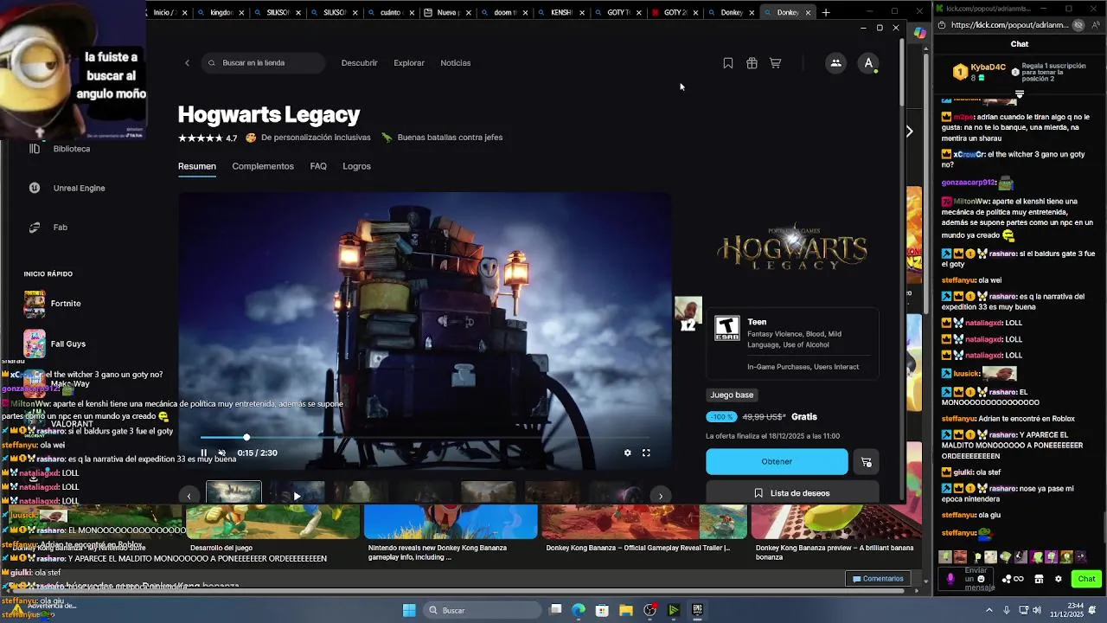
Task: Switch to the doom browser tab
Action: pos(503,12)
